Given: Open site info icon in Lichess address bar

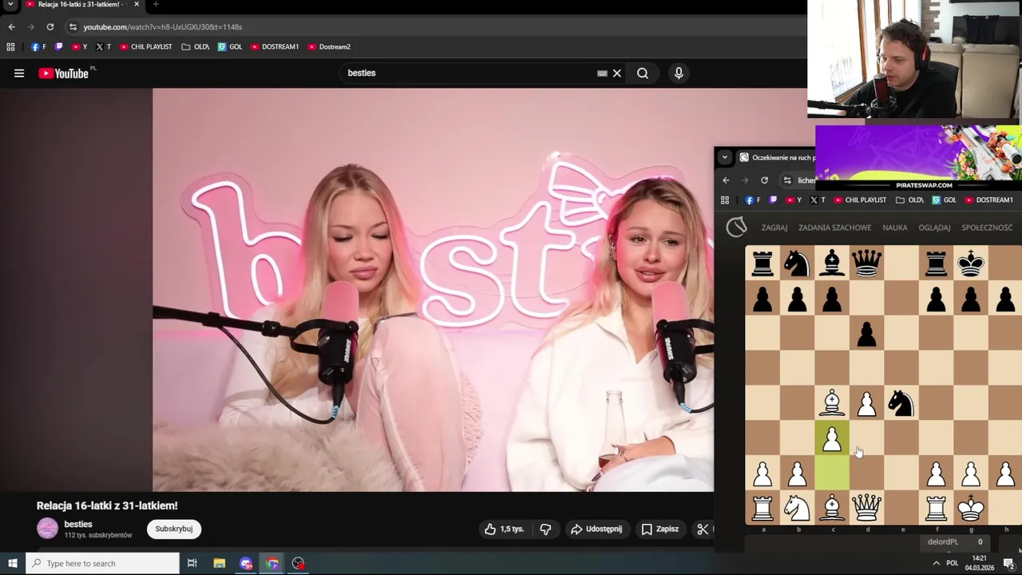Looking at the screenshot, I should tap(787, 180).
